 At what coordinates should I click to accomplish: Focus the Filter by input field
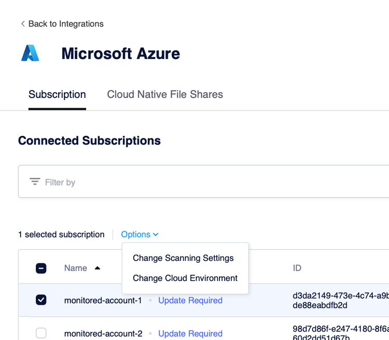[x=203, y=181]
